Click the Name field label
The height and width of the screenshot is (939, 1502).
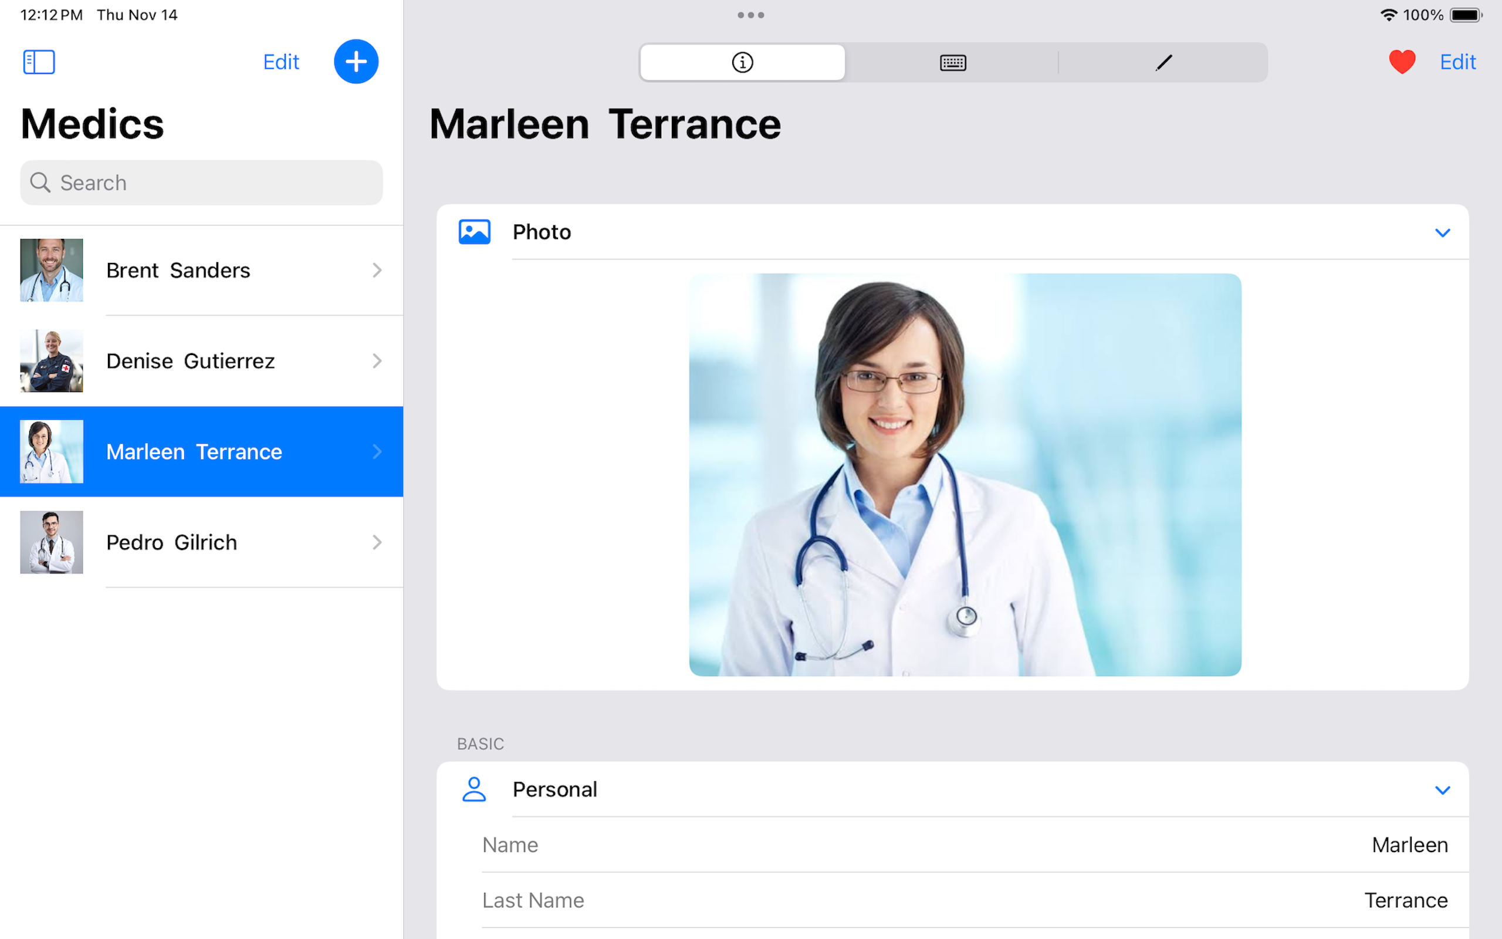tap(510, 845)
